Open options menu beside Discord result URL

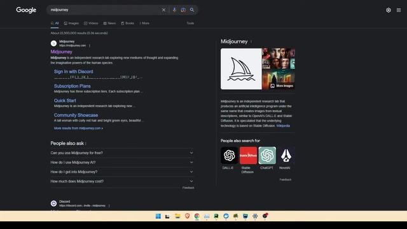click(x=109, y=205)
